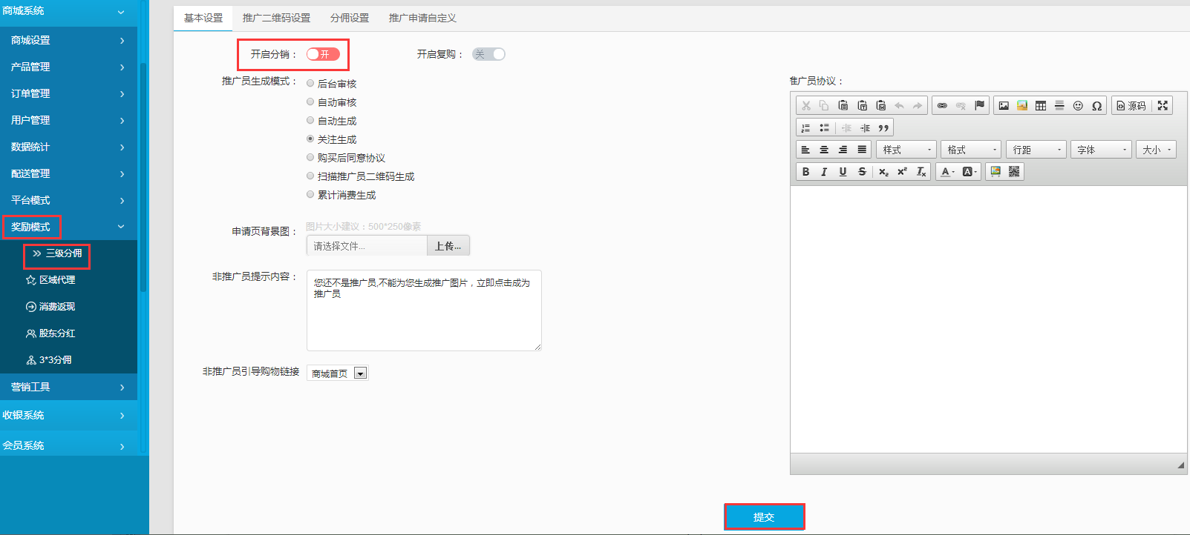Insert a hyperlink in the editor
Screen dimensions: 1190x535
(x=942, y=106)
